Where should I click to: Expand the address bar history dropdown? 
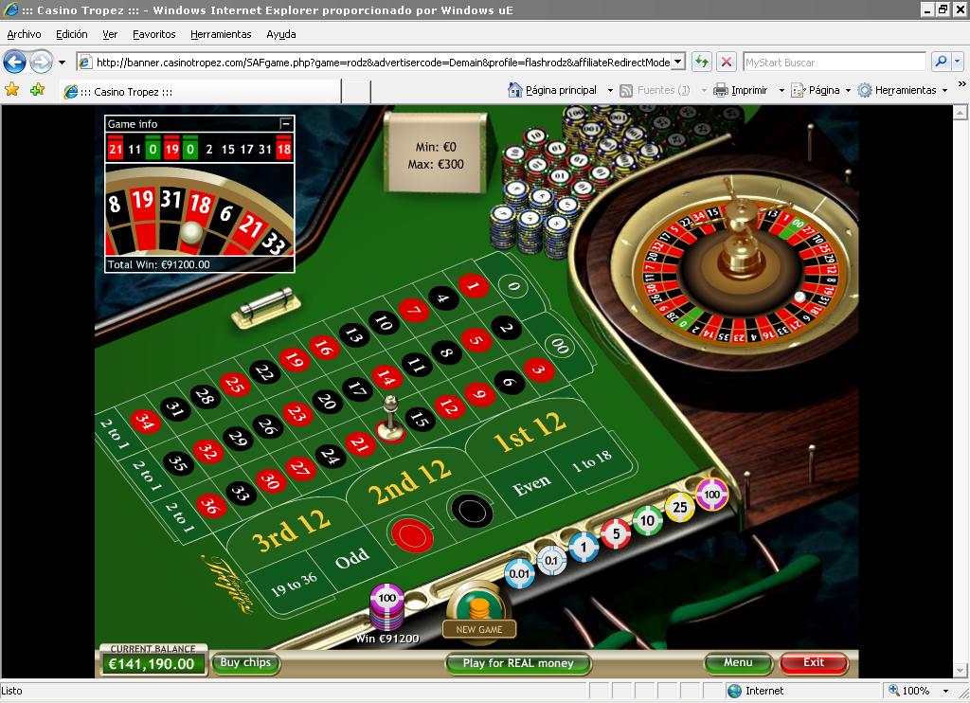coord(678,62)
